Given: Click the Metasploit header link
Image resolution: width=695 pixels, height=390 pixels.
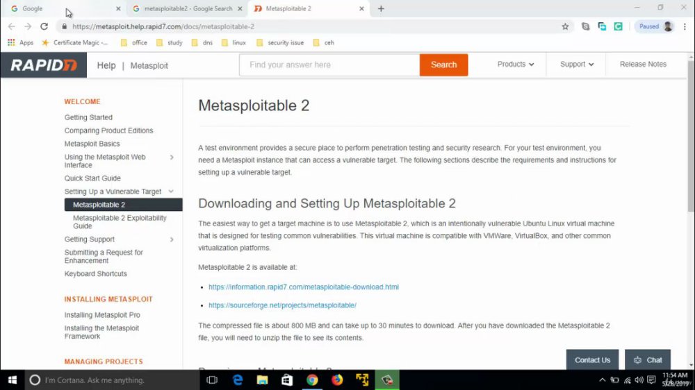Looking at the screenshot, I should pos(149,65).
